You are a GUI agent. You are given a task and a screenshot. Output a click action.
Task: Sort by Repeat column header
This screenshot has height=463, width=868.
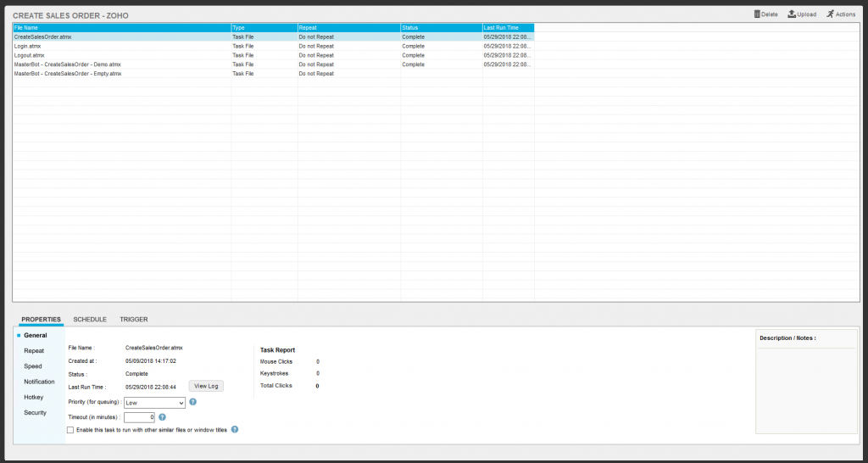pyautogui.click(x=349, y=28)
